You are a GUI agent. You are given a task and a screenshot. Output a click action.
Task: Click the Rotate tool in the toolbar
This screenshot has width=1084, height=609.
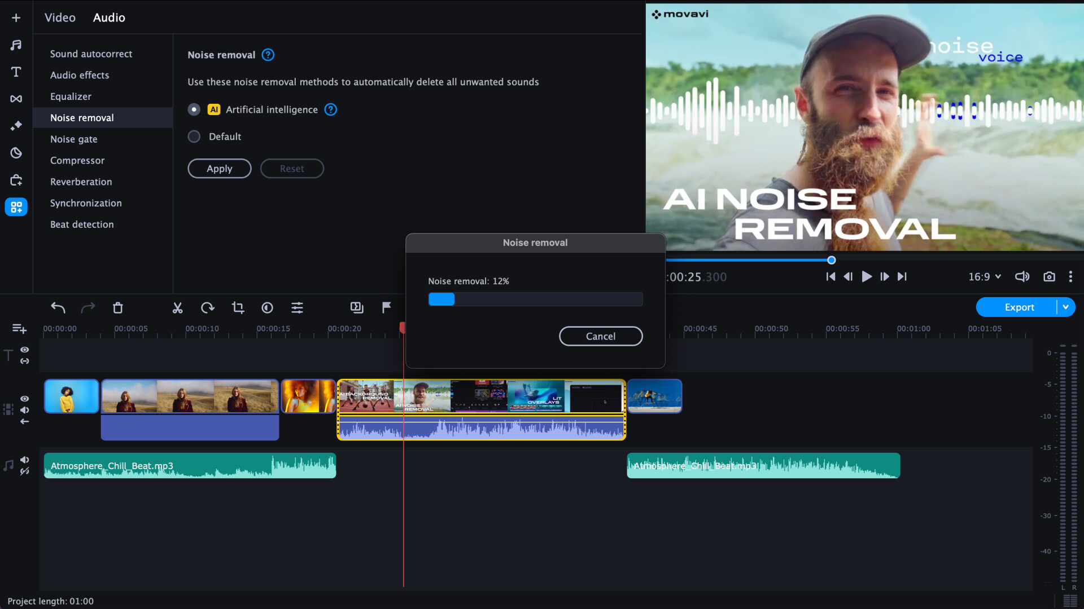pyautogui.click(x=207, y=308)
